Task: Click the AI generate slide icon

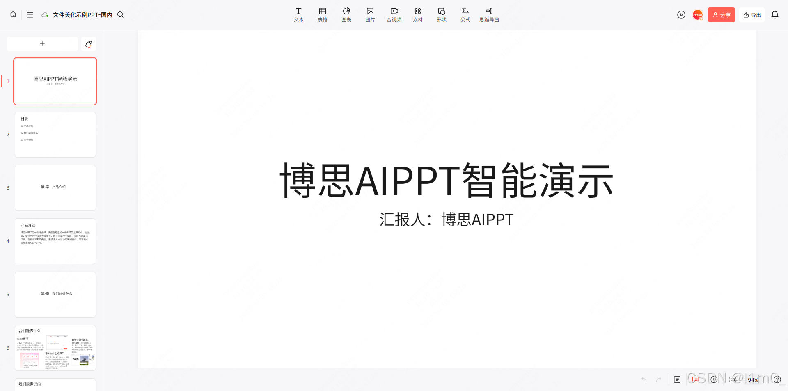Action: pos(88,44)
